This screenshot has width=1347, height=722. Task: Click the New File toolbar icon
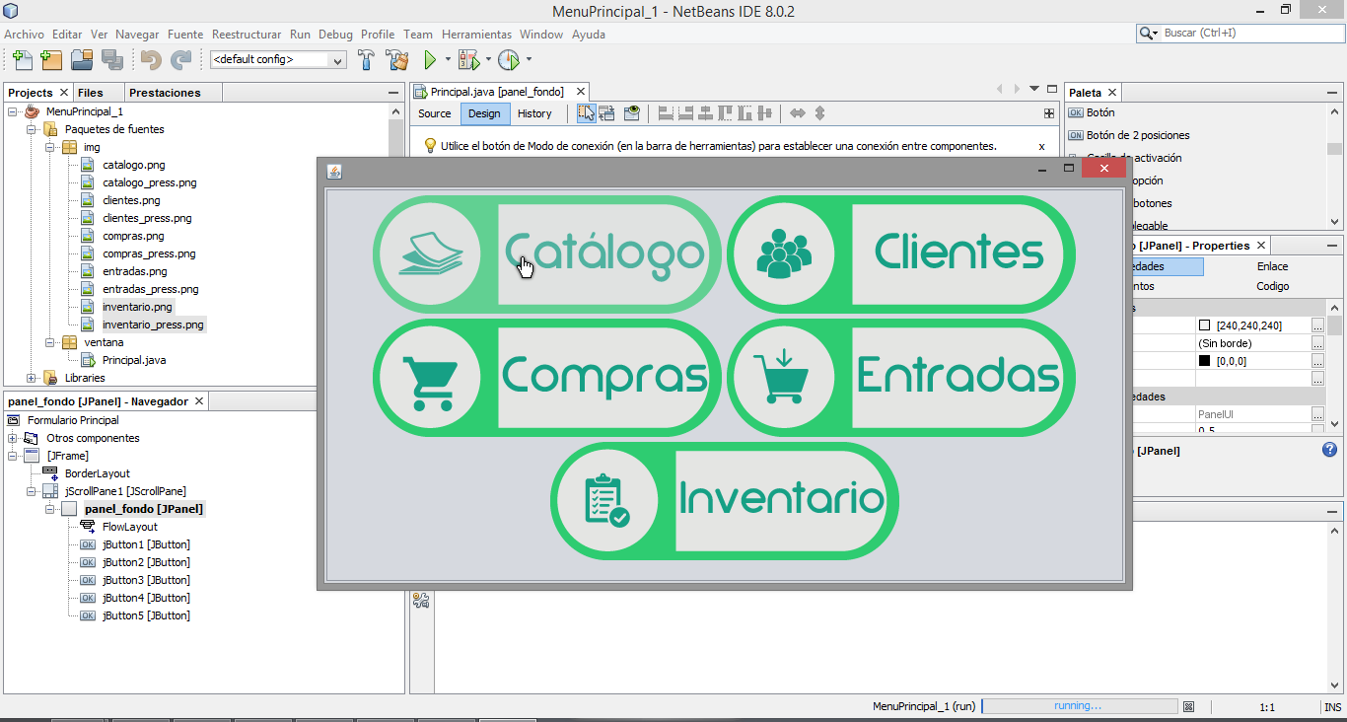click(x=22, y=59)
